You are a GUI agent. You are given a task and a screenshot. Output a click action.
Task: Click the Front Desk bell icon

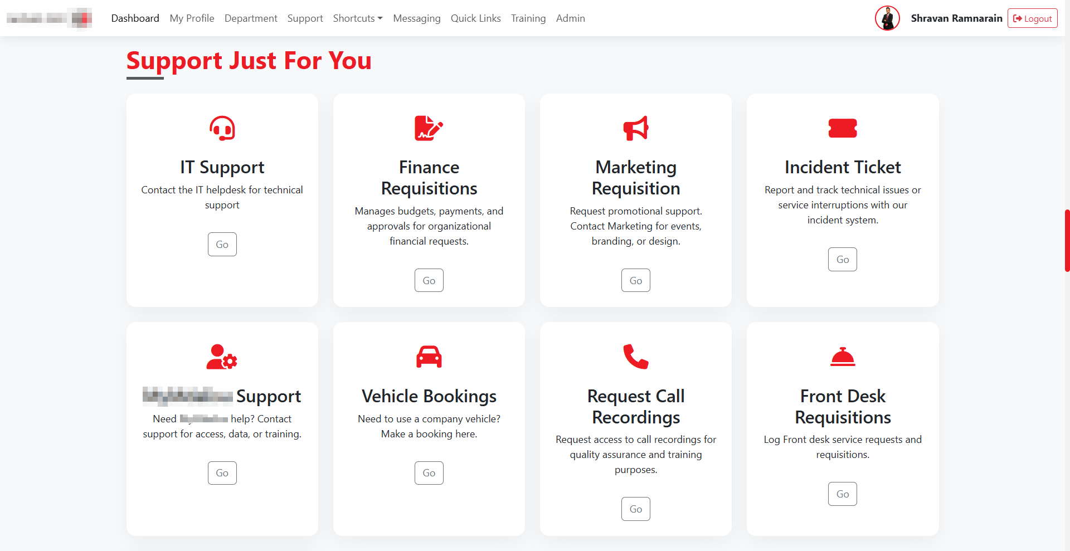pos(843,357)
